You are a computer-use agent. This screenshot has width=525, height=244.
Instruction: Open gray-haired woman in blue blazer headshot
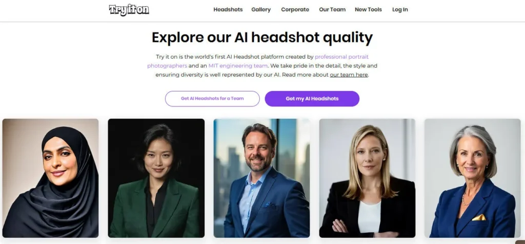(473, 178)
